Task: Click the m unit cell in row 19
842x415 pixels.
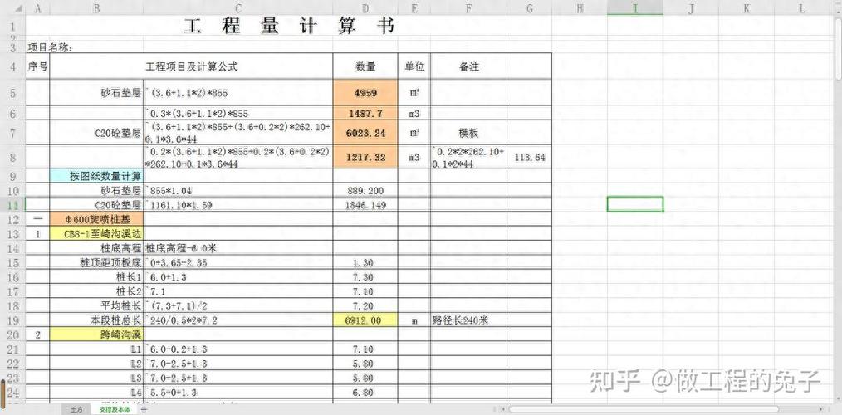Action: 414,320
